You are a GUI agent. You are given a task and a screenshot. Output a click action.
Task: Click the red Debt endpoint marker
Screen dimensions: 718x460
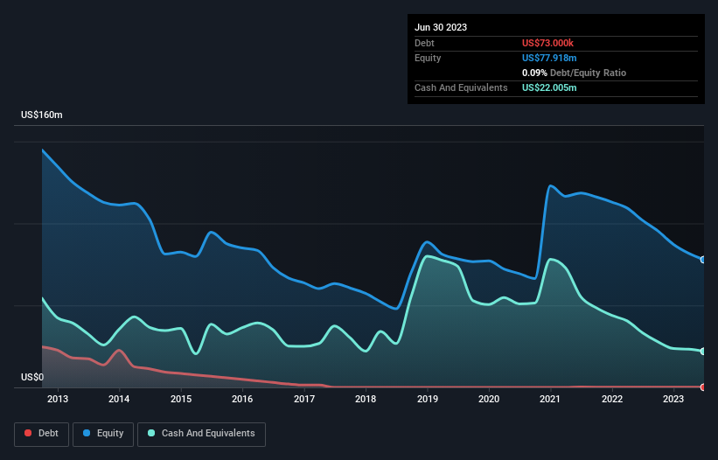click(x=702, y=387)
